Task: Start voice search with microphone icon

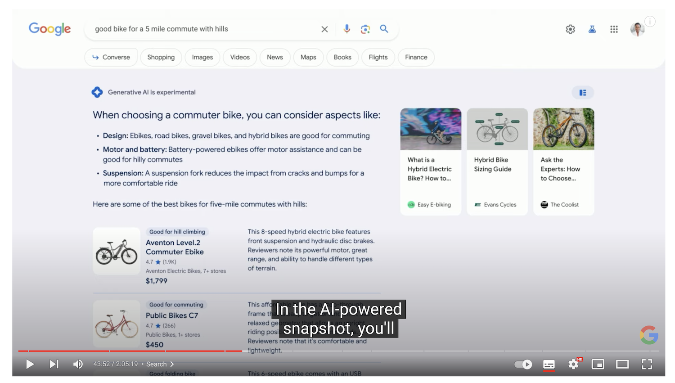Action: (x=347, y=29)
